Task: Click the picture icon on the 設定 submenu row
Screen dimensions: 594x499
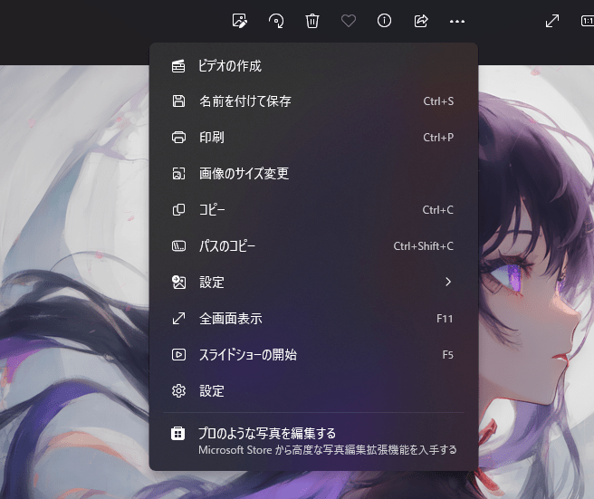Action: (x=178, y=282)
